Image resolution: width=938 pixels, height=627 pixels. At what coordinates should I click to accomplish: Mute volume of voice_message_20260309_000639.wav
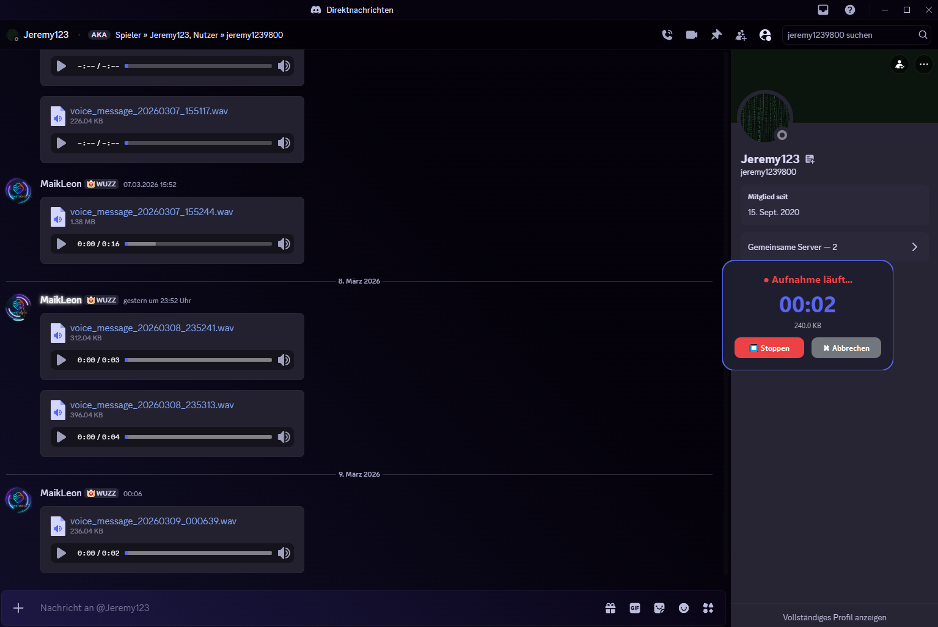pyautogui.click(x=284, y=553)
